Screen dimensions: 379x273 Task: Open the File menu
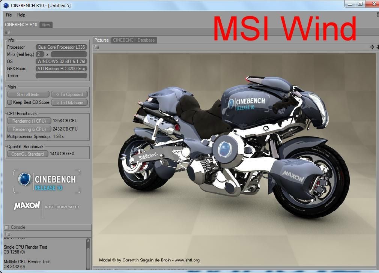9,15
